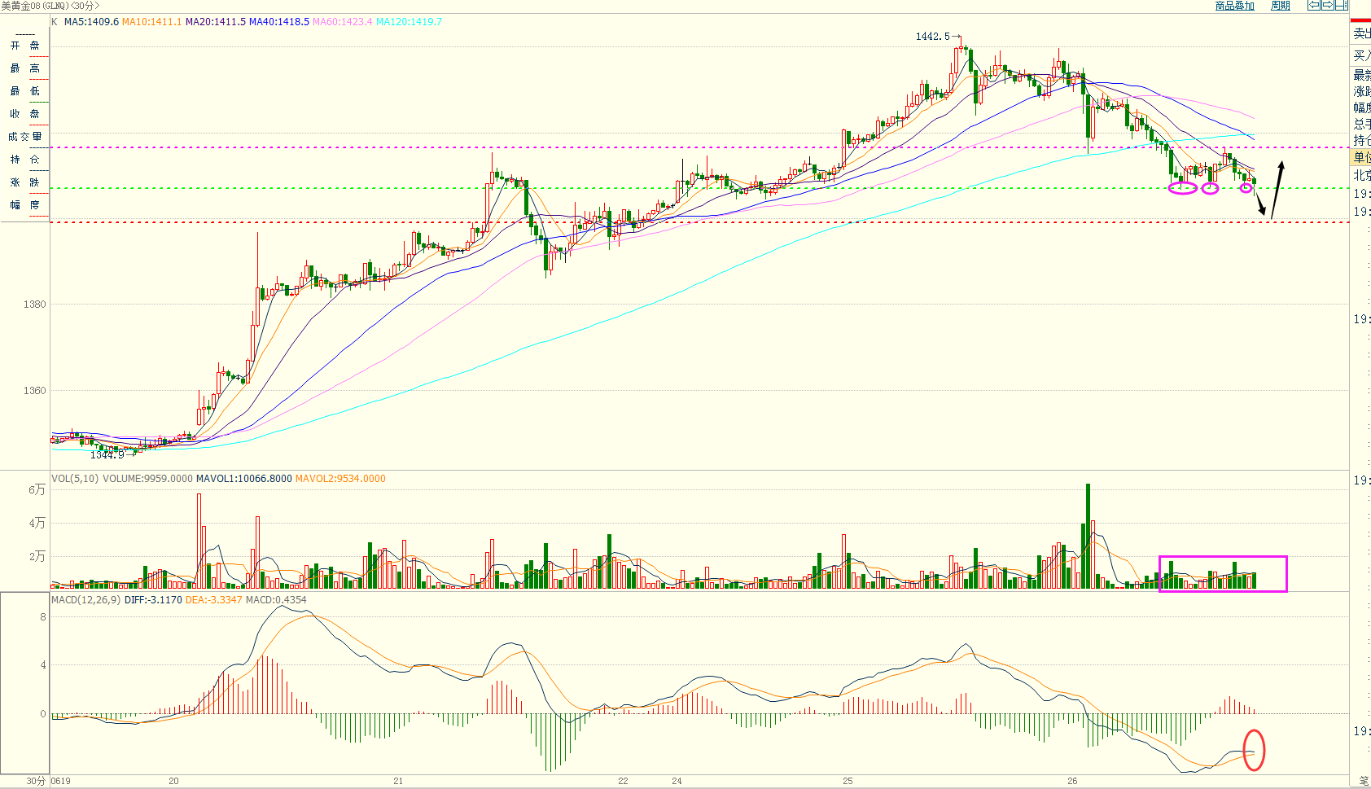Click the MAVOL1:10066.8000 value
Screen dimensions: 1371x789
pos(243,479)
